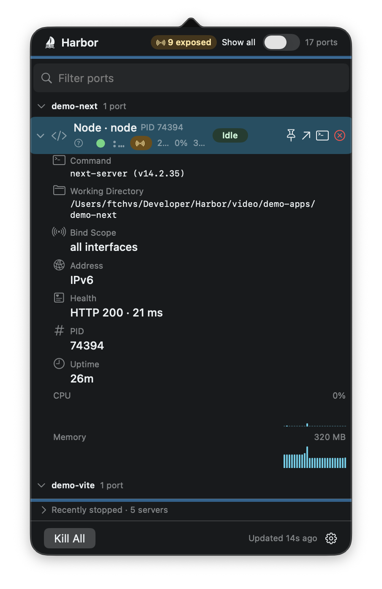Click the Updated 14s ago text
The width and height of the screenshot is (382, 589).
pyautogui.click(x=283, y=538)
